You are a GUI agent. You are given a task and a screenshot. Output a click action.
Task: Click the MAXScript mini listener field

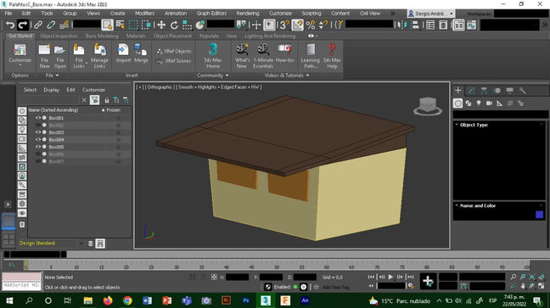[x=21, y=285]
